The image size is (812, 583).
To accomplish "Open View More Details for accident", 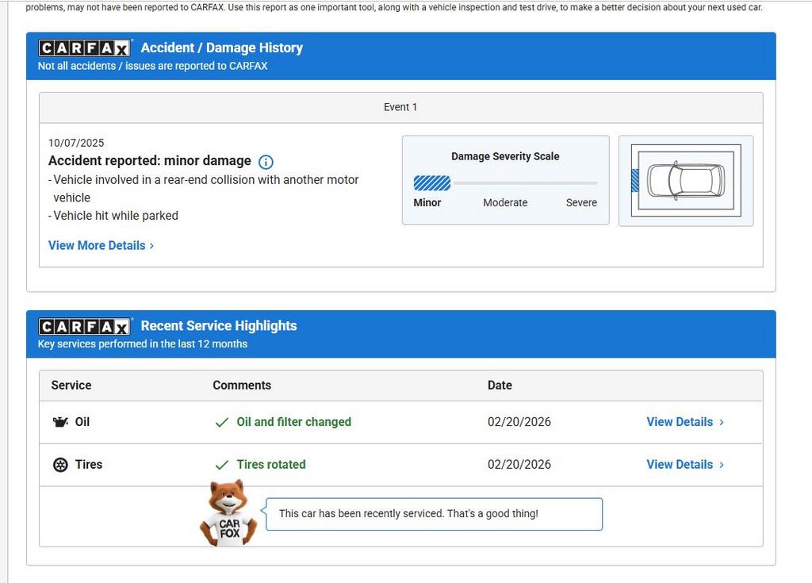I will click(x=101, y=246).
